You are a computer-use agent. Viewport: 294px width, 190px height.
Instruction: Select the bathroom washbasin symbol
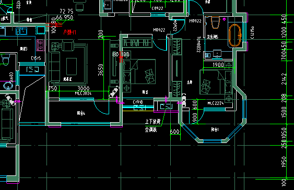point(217,54)
